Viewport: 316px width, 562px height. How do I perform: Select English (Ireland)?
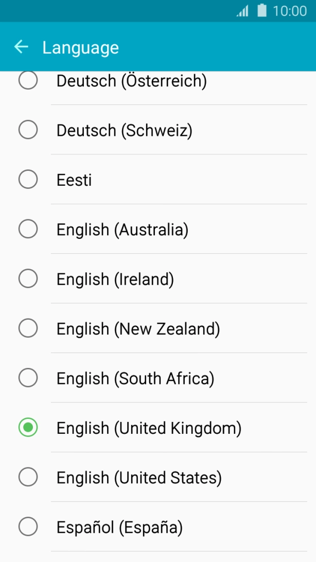tap(28, 278)
